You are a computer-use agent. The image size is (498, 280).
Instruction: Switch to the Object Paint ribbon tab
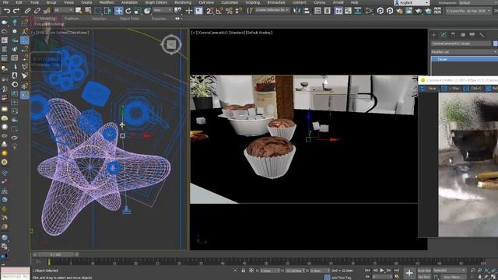[129, 19]
